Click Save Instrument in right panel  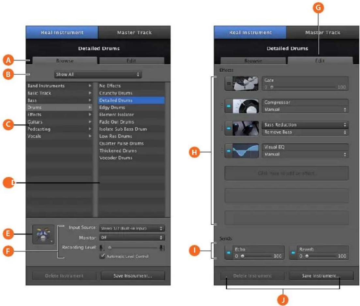click(x=321, y=276)
